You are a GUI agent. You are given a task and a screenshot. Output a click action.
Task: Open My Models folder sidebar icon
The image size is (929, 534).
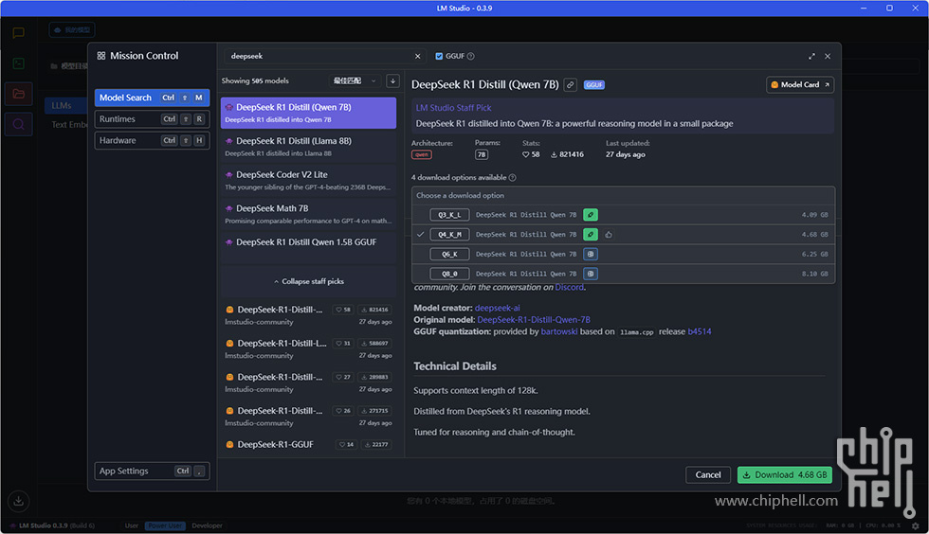(x=18, y=94)
